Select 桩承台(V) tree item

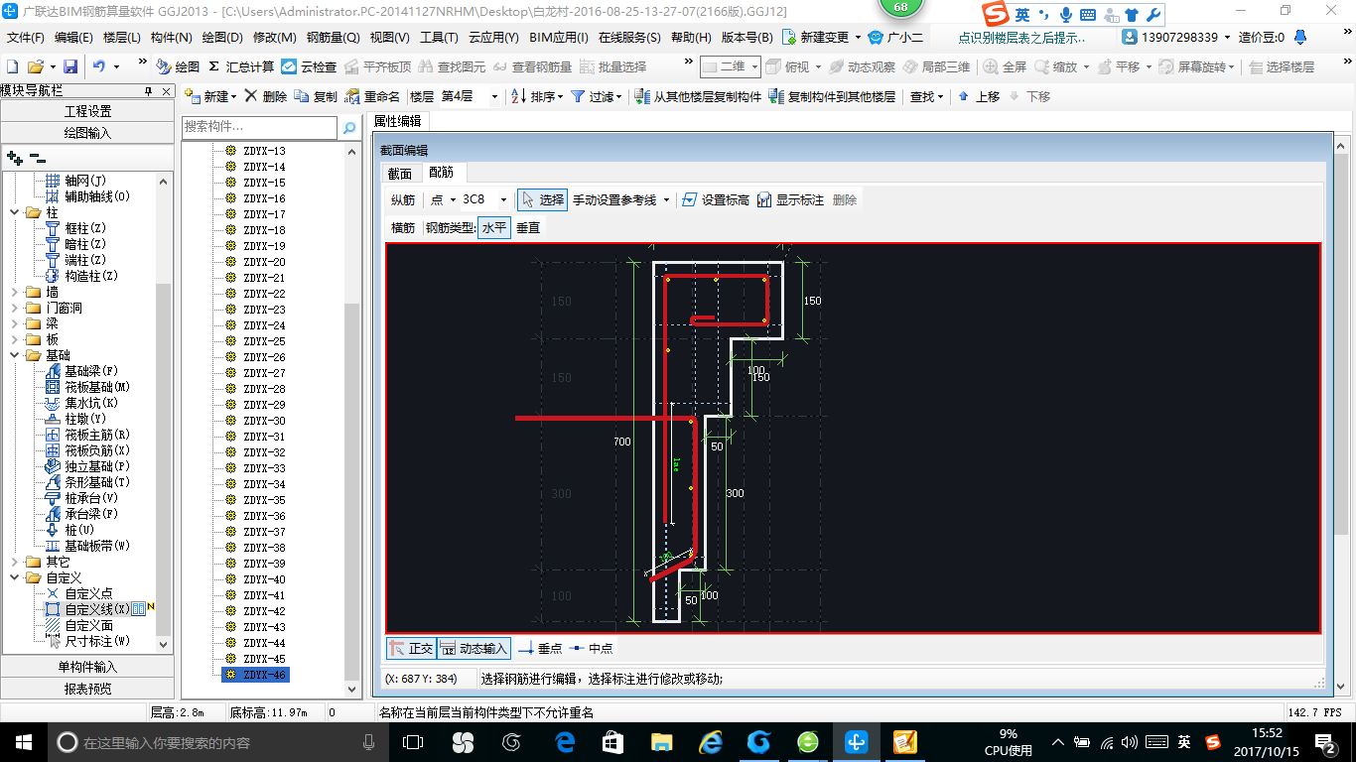[80, 498]
